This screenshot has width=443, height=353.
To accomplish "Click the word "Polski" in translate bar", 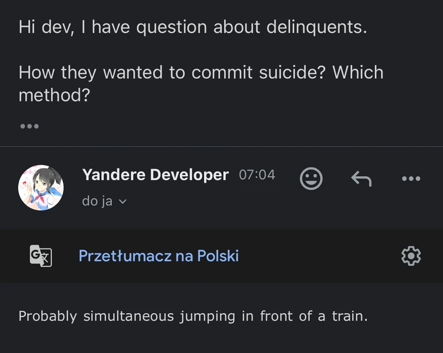I will (218, 256).
